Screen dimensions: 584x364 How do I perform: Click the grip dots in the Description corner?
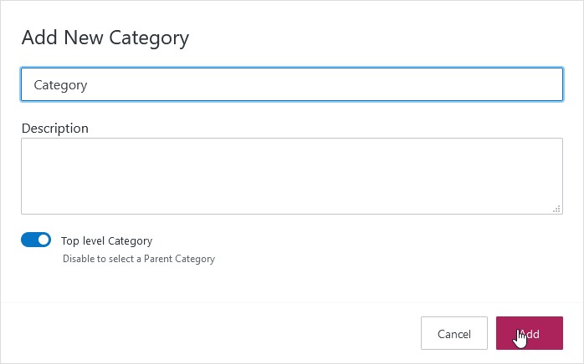(556, 209)
